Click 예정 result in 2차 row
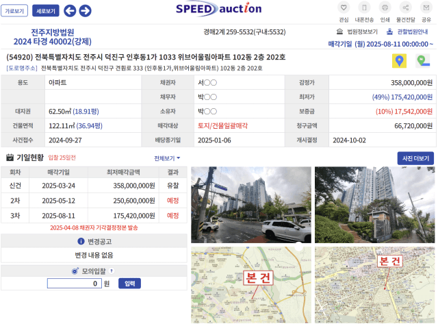The height and width of the screenshot is (324, 438). coord(172,201)
